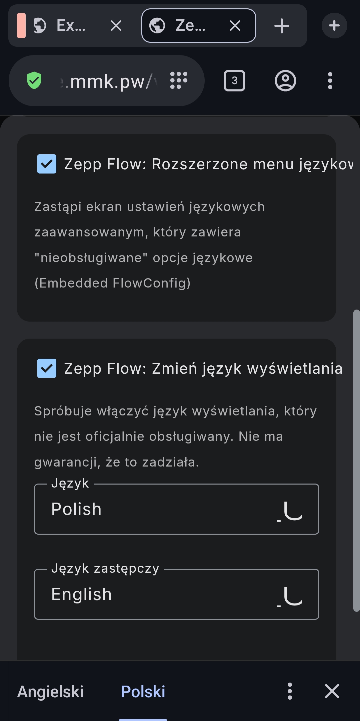Switch to the 'Ex...' browser tab
Image resolution: width=360 pixels, height=721 pixels.
[67, 26]
